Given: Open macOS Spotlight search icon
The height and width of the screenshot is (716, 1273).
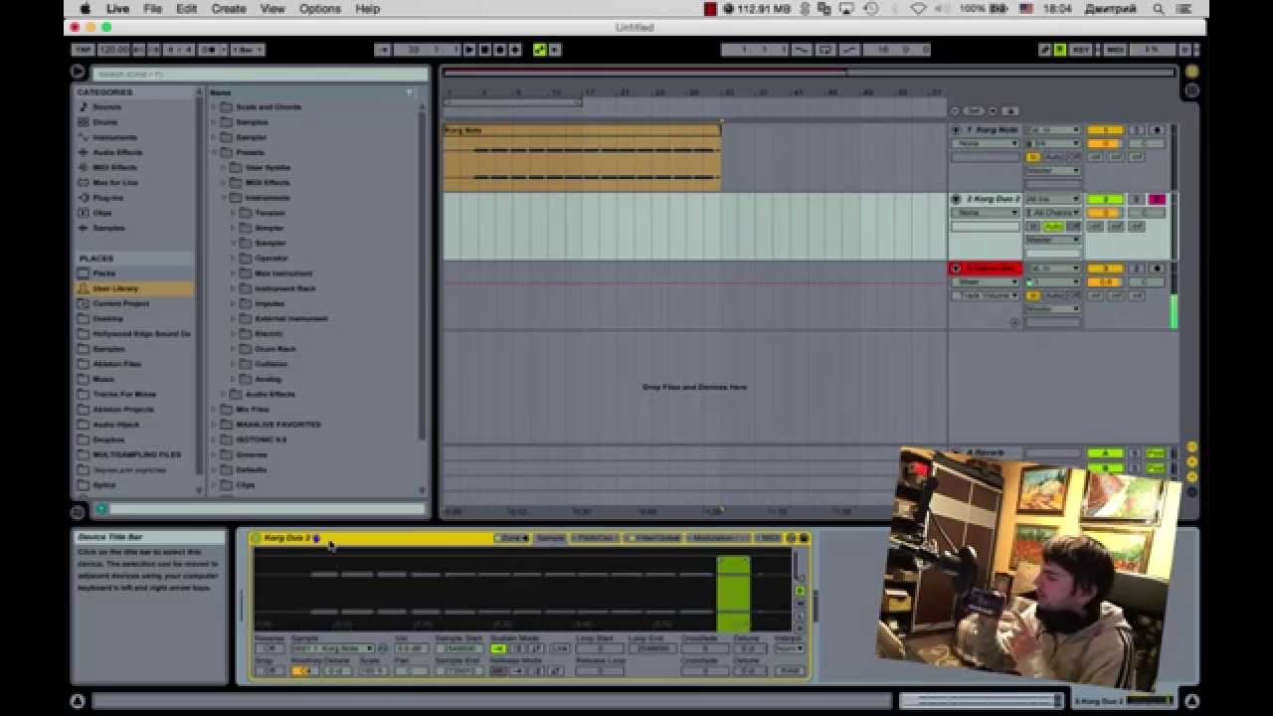Looking at the screenshot, I should click(1159, 9).
